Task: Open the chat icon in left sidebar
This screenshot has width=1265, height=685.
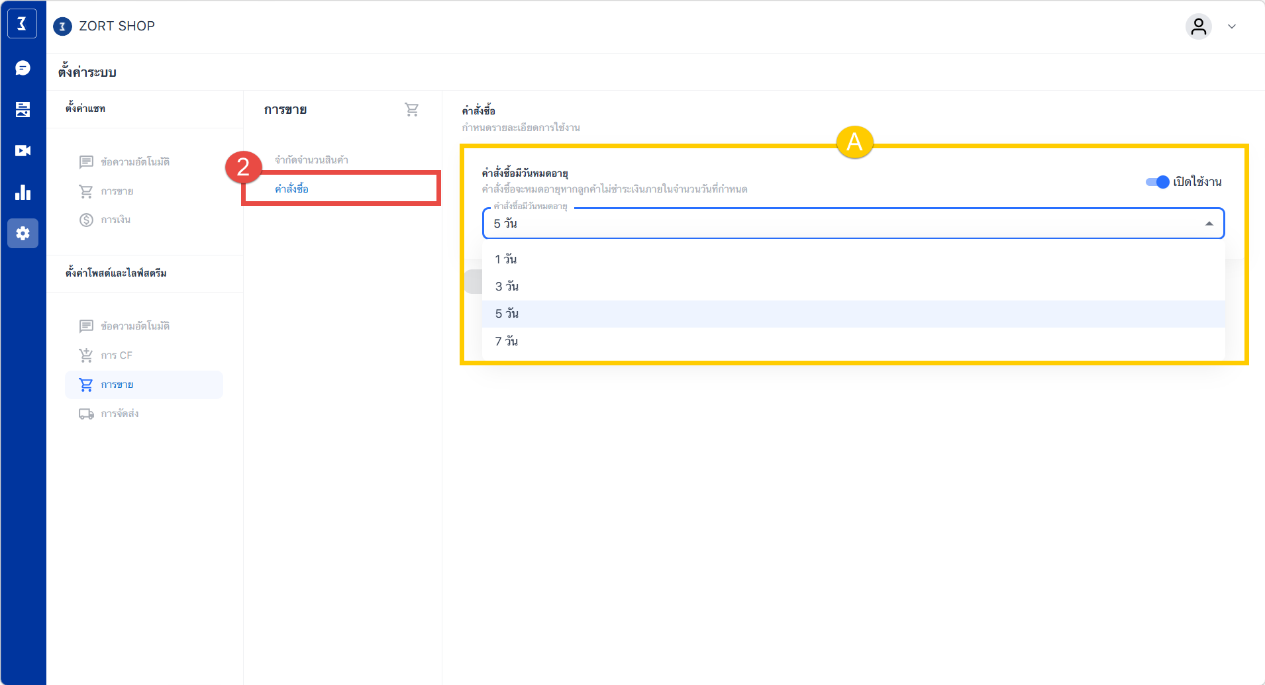Action: pos(23,68)
